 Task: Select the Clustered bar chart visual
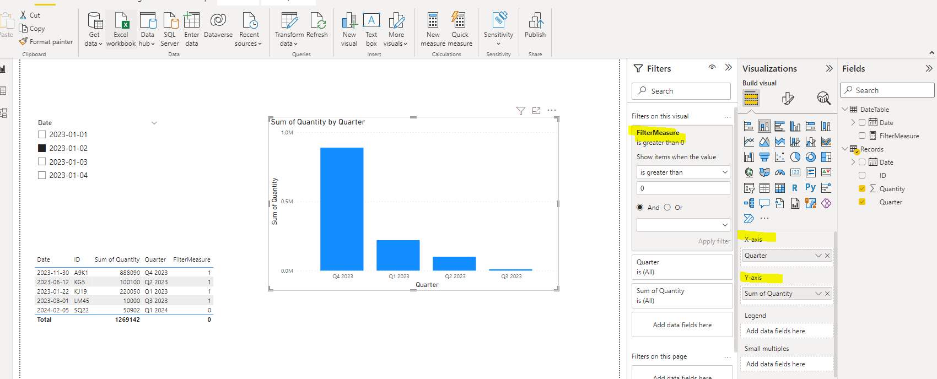(x=779, y=126)
